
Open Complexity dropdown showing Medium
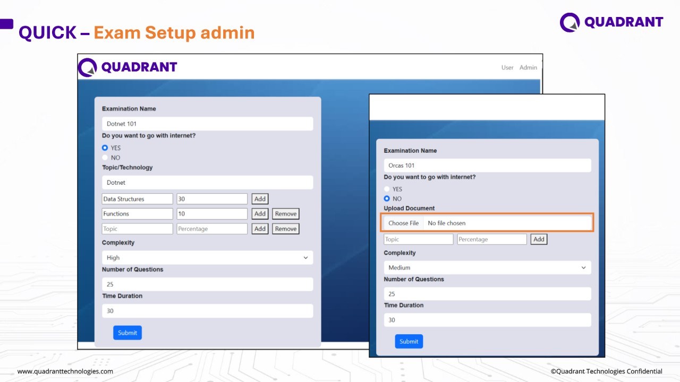click(x=488, y=267)
